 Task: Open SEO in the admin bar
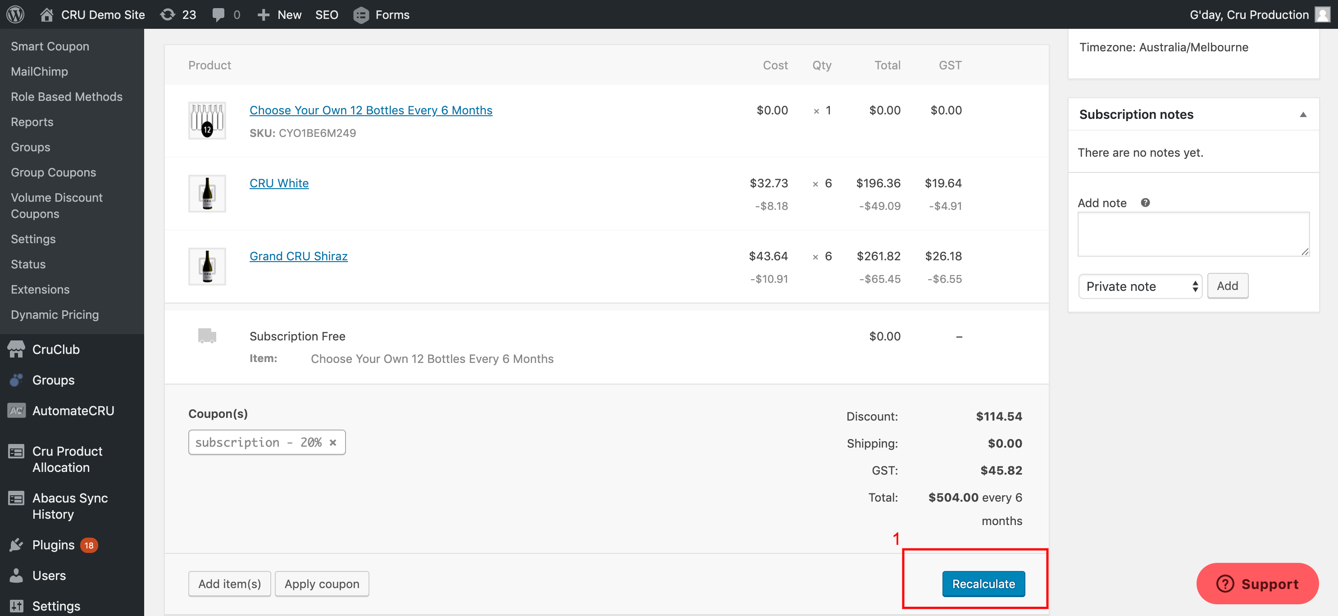pyautogui.click(x=327, y=14)
